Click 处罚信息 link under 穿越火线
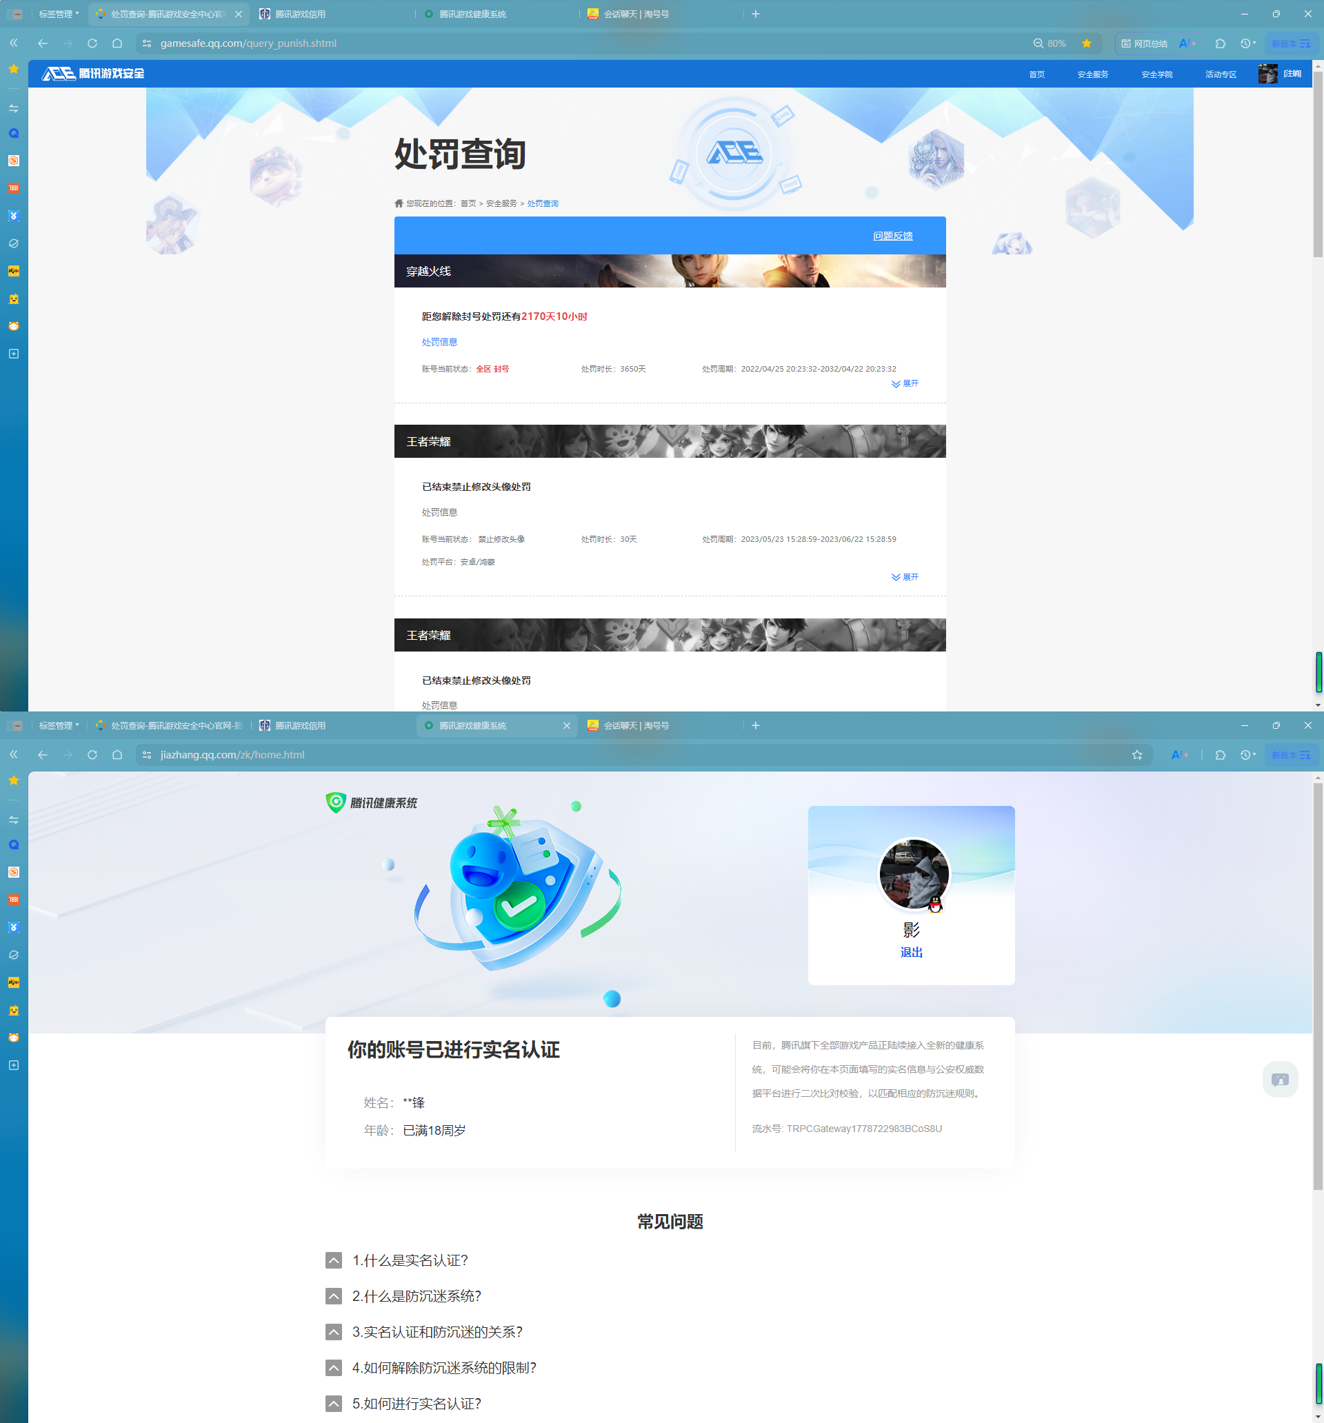This screenshot has height=1423, width=1324. [440, 341]
